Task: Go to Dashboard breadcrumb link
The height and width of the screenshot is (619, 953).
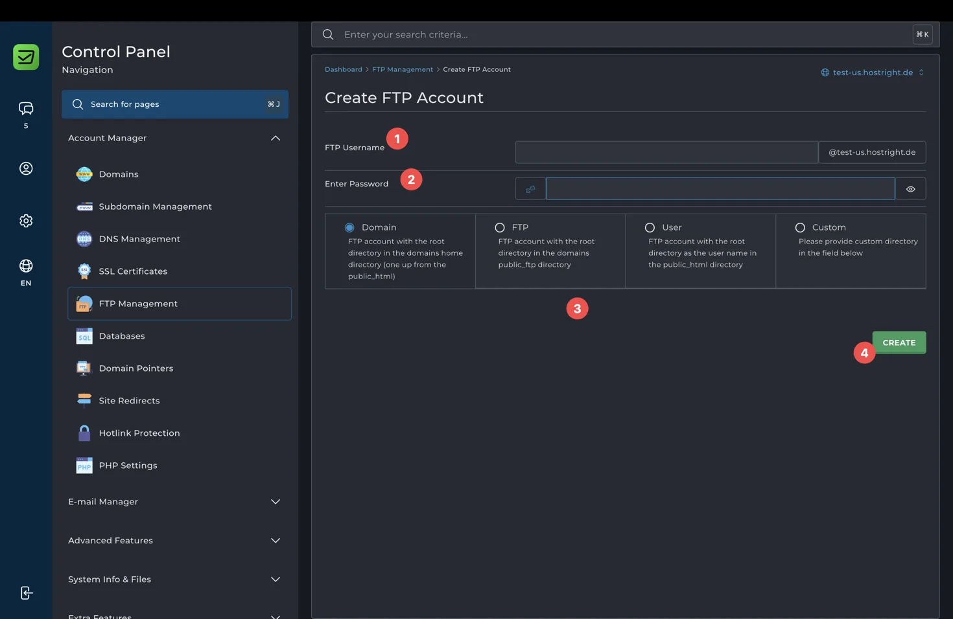Action: tap(344, 69)
